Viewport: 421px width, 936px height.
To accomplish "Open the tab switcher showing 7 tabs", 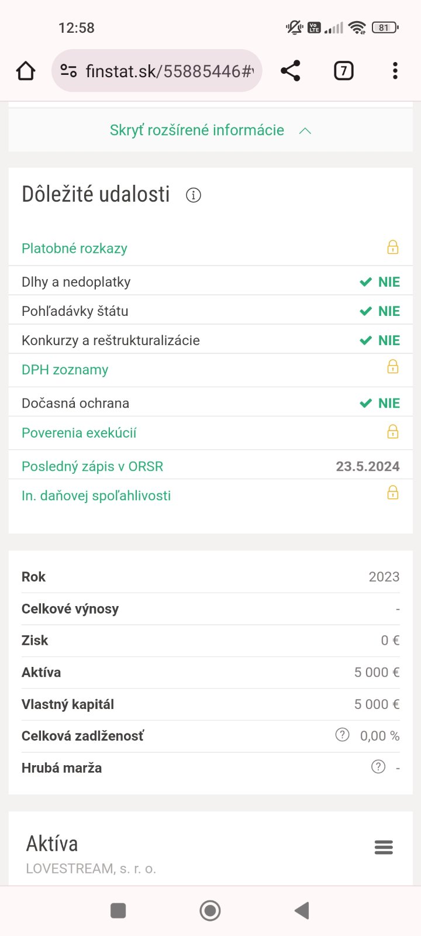I will click(343, 71).
